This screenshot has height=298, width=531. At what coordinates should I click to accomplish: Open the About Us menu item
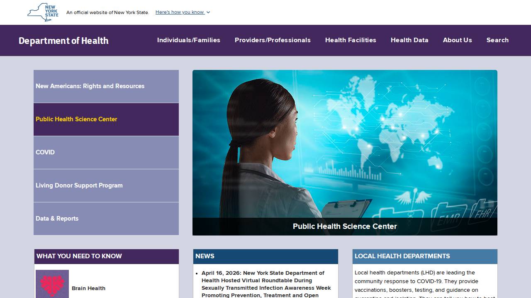(x=457, y=40)
